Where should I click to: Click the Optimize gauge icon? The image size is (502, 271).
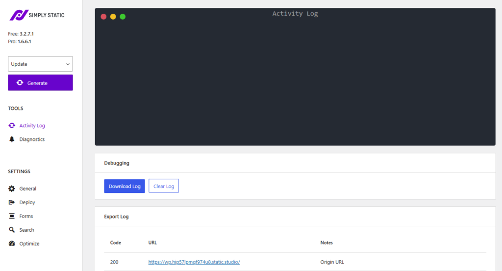(x=12, y=244)
